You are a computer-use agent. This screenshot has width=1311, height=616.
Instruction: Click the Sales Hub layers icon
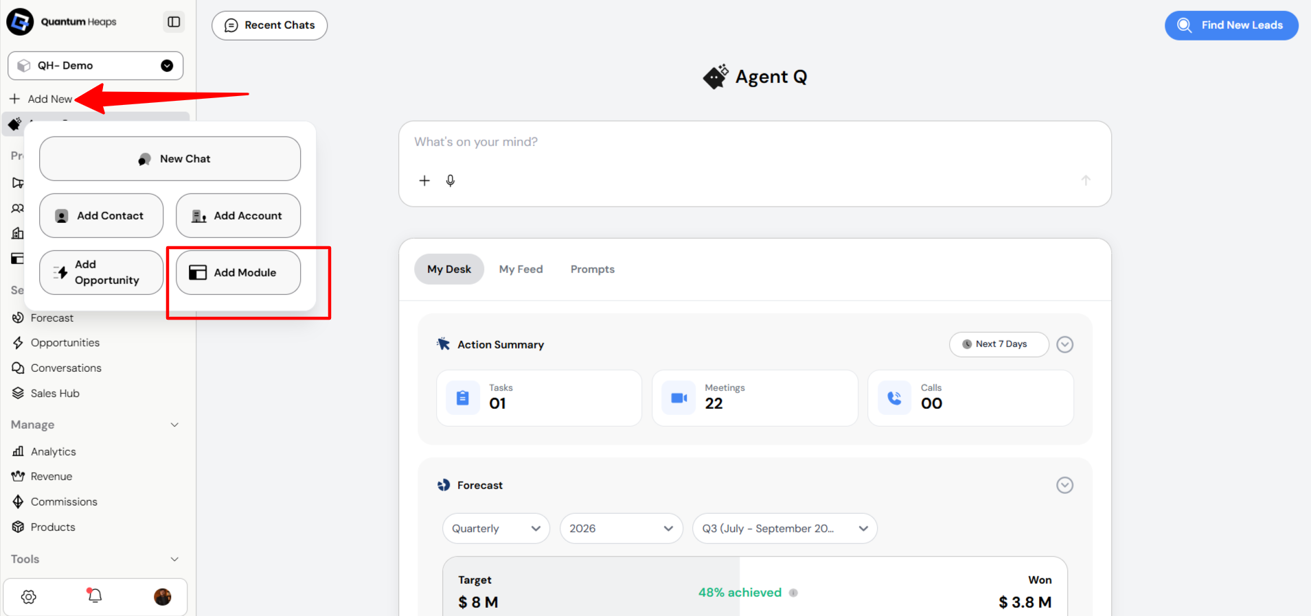click(x=18, y=393)
